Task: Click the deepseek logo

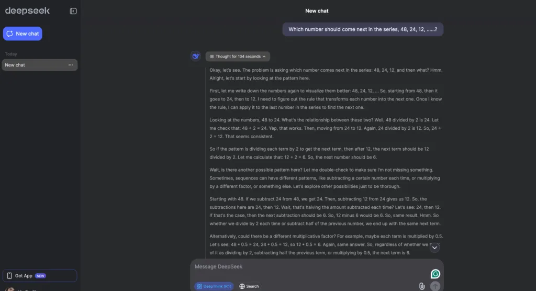Action: pos(27,11)
